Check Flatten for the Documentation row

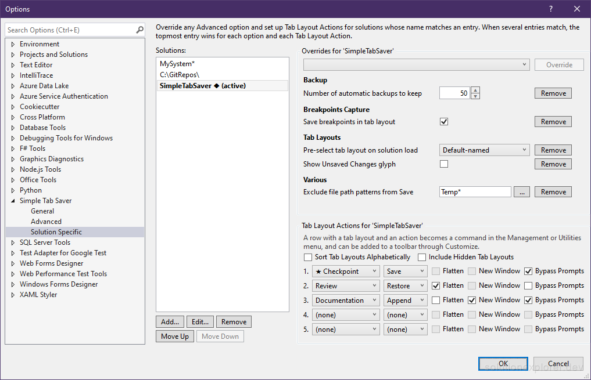click(x=436, y=301)
